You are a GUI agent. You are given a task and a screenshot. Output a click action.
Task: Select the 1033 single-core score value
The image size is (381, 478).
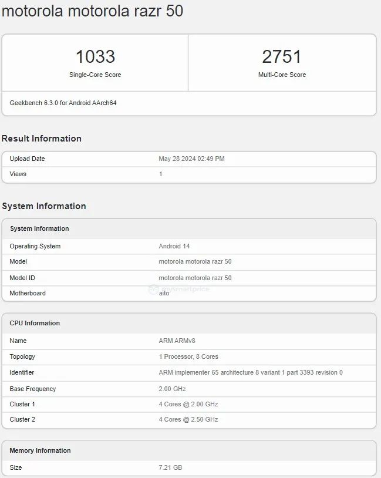[x=95, y=57]
